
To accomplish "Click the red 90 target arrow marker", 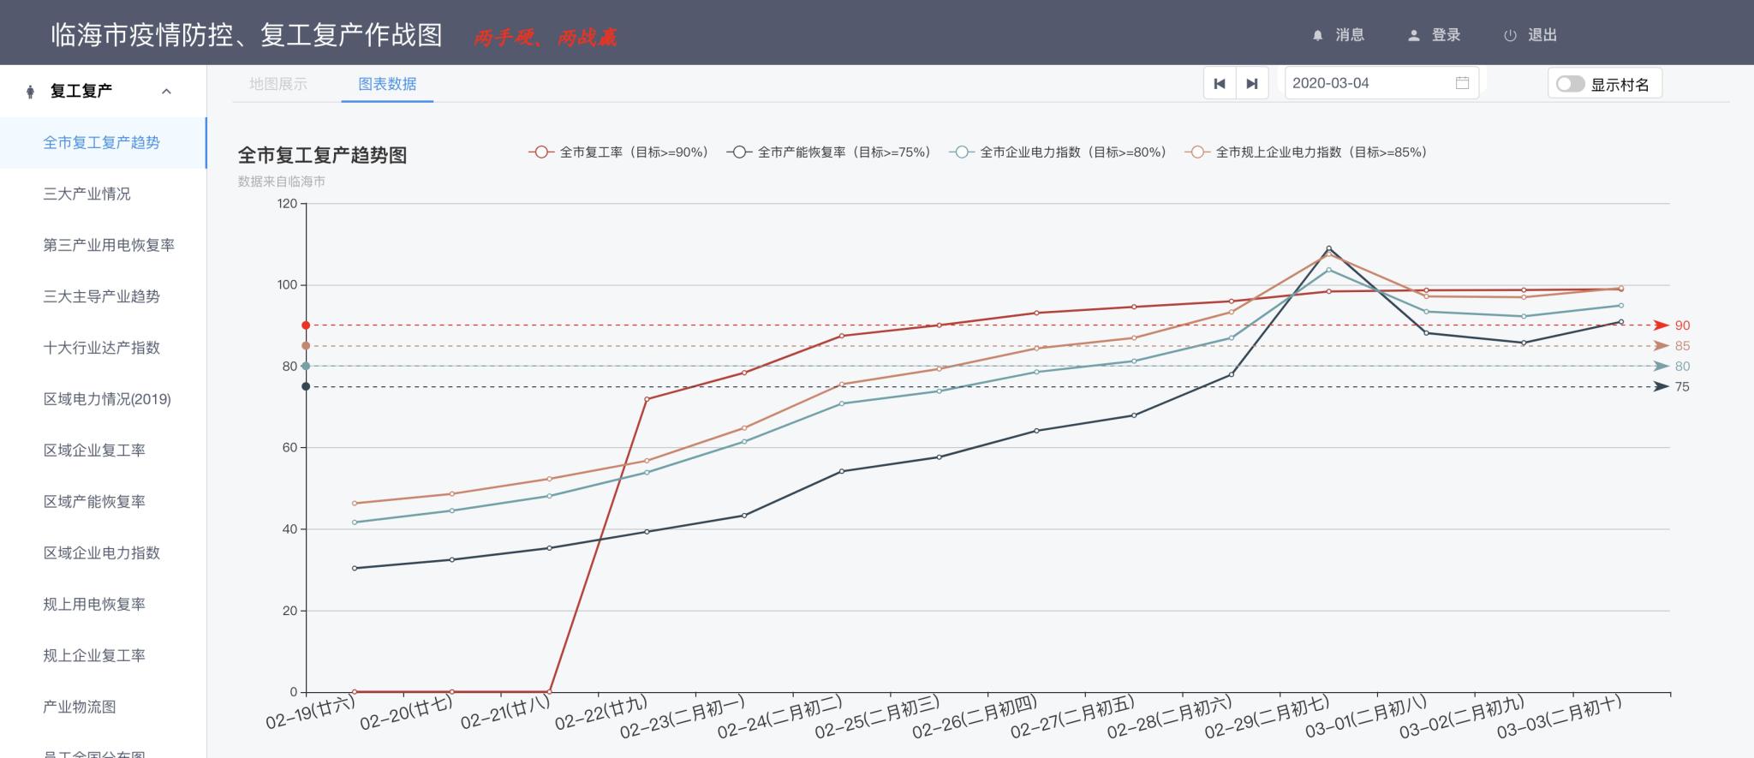I will click(1662, 325).
